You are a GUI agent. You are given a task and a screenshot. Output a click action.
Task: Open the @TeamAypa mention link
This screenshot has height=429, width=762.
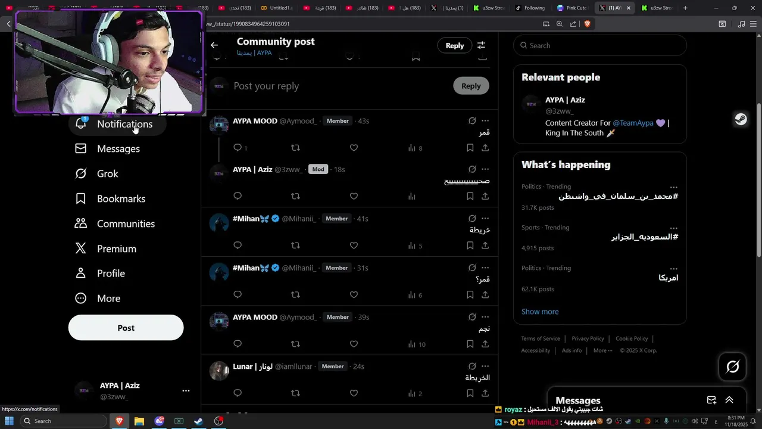click(633, 123)
